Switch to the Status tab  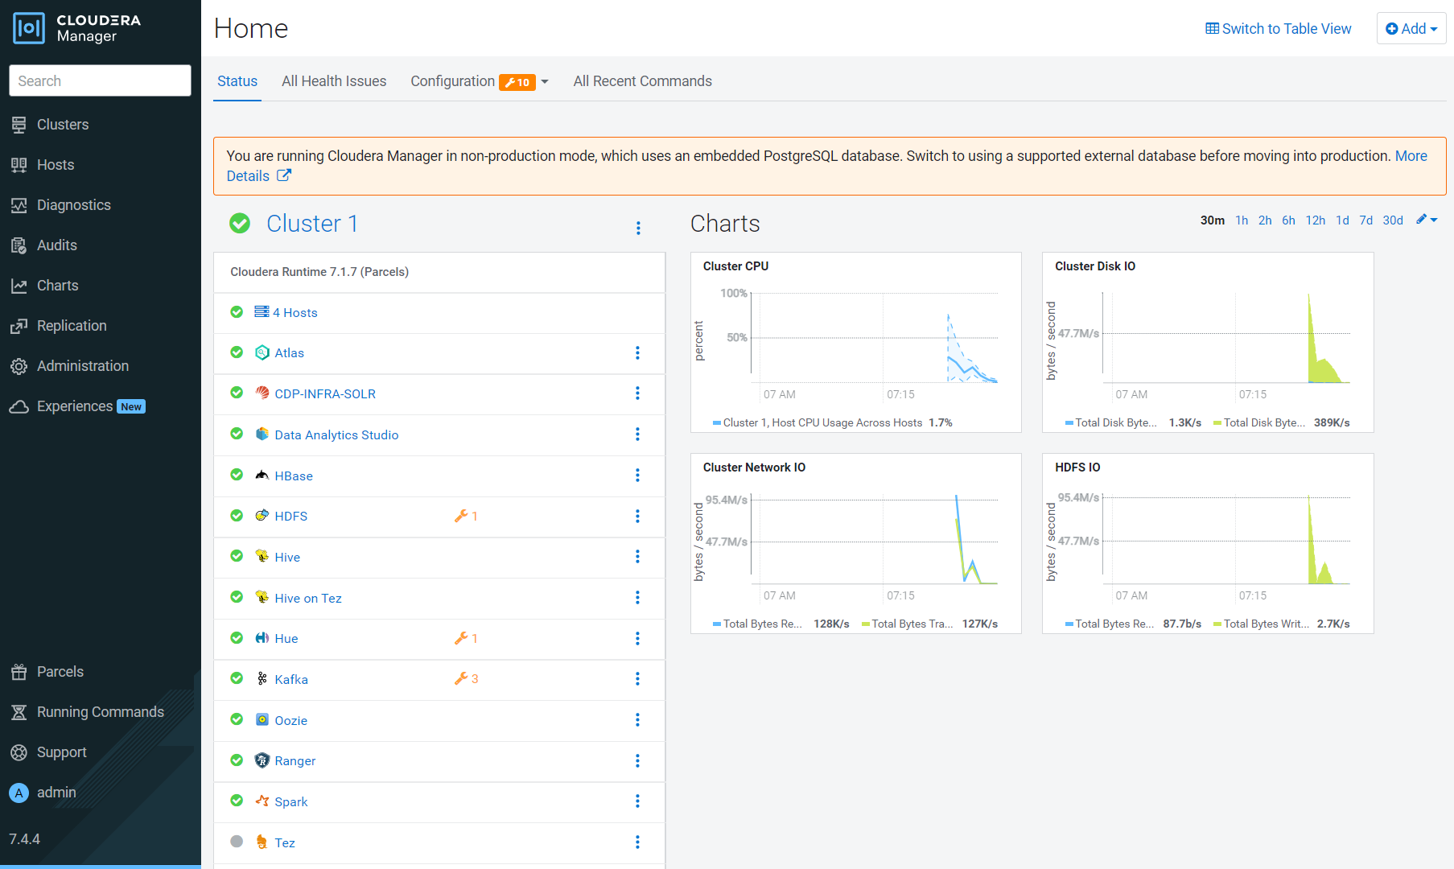[x=237, y=81]
